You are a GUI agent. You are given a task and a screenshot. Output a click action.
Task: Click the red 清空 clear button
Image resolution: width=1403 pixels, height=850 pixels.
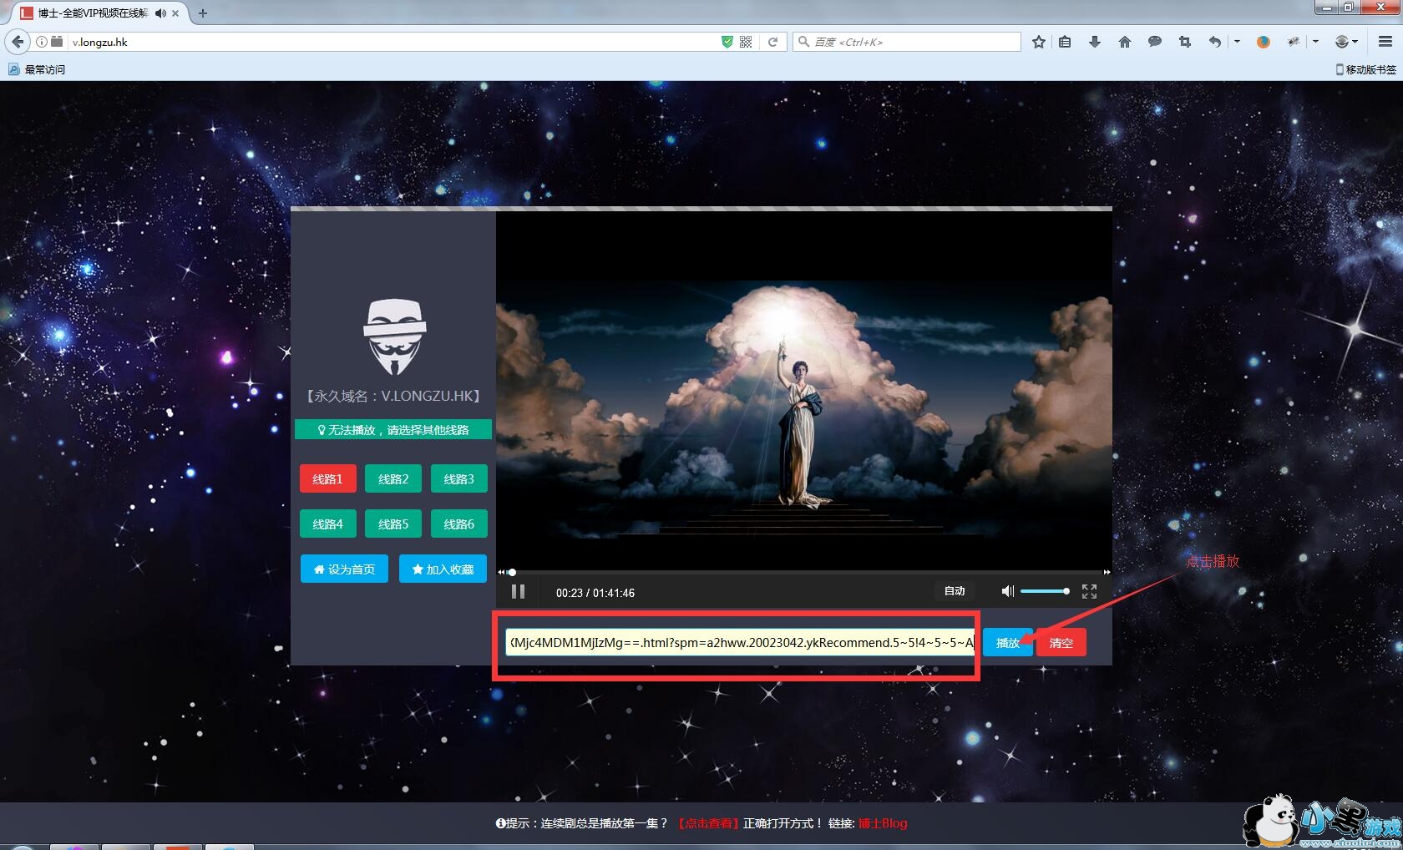[x=1061, y=642]
